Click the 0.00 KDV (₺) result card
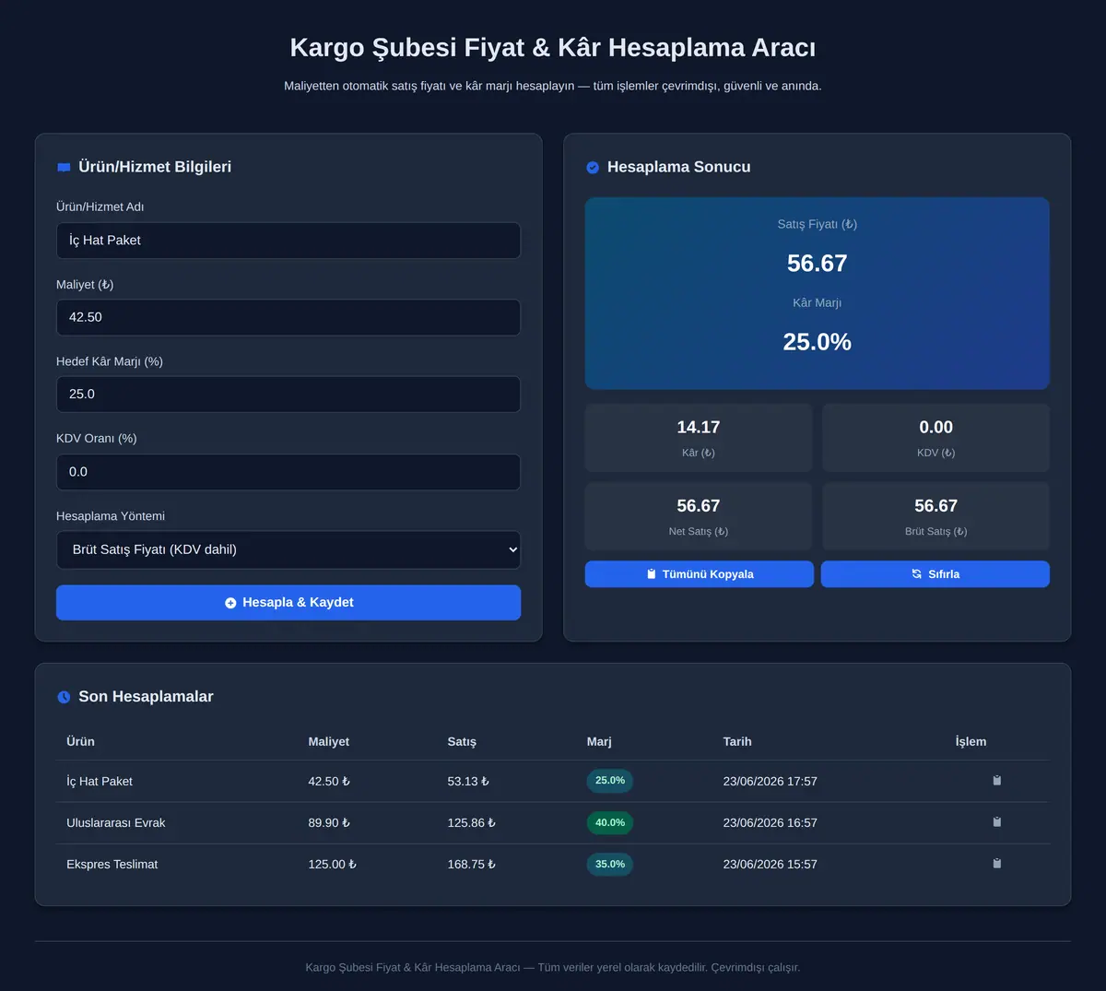The height and width of the screenshot is (991, 1106). (x=935, y=438)
